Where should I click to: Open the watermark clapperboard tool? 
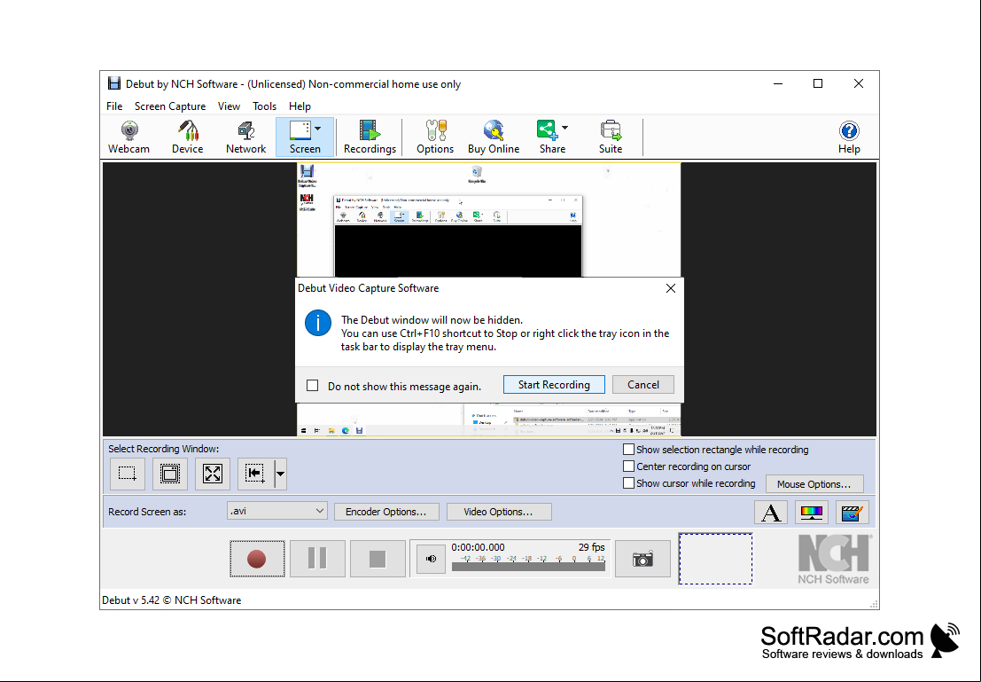[x=853, y=513]
